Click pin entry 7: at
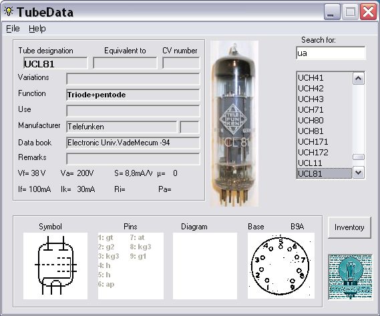380x316 pixels. pos(137,237)
